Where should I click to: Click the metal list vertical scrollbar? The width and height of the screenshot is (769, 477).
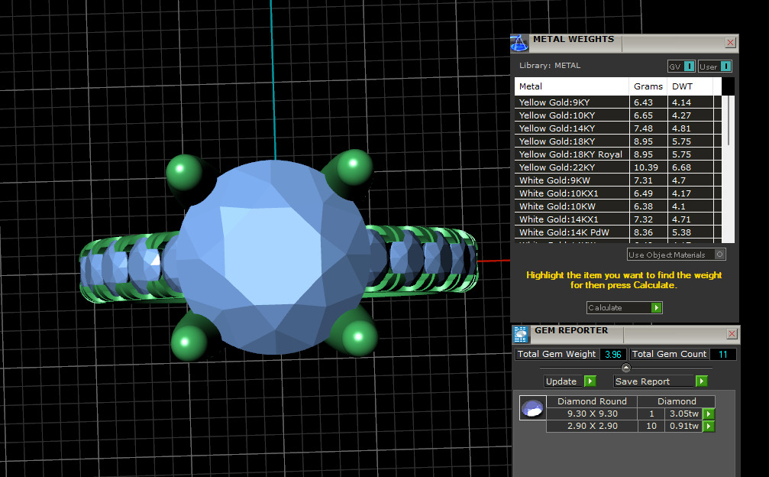[729, 120]
